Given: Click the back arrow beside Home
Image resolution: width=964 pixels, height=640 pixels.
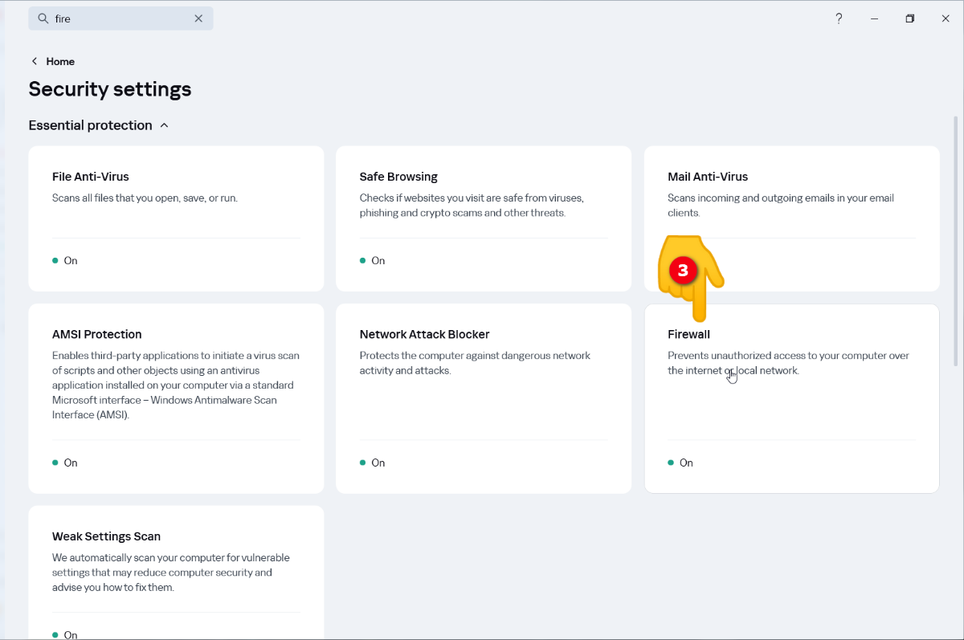Looking at the screenshot, I should pyautogui.click(x=35, y=61).
